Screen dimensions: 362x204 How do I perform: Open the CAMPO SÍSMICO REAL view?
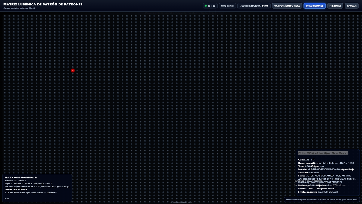[x=287, y=6]
